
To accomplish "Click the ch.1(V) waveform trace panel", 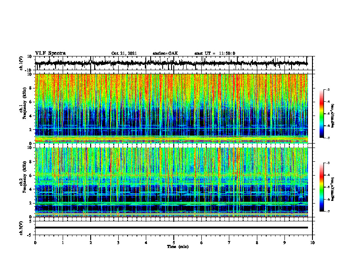I will (174, 63).
